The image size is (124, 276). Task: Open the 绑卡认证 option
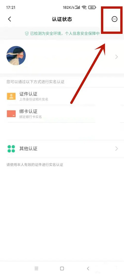(x=62, y=114)
